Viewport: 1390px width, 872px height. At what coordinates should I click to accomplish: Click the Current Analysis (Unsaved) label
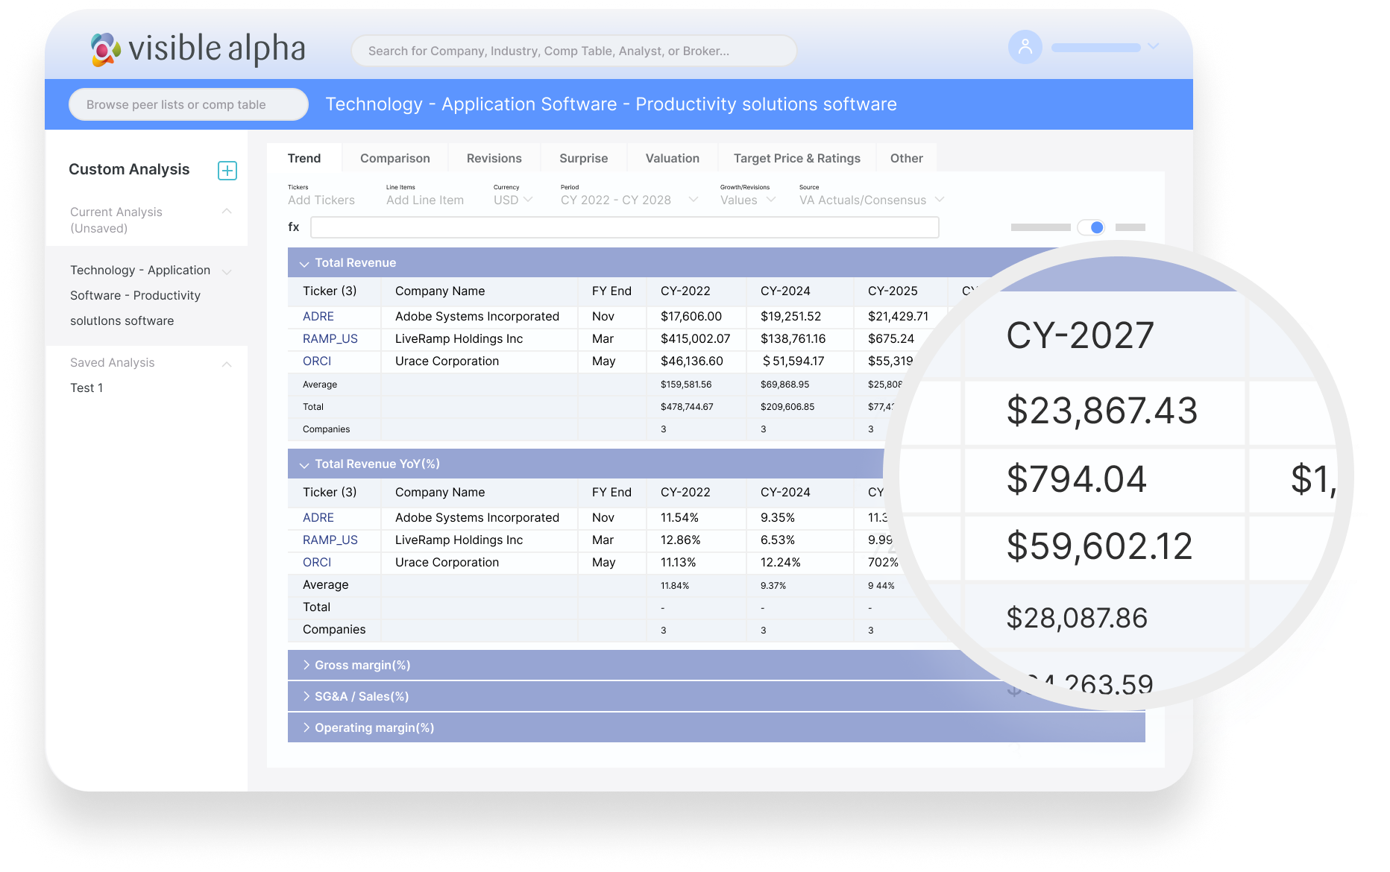pos(116,220)
